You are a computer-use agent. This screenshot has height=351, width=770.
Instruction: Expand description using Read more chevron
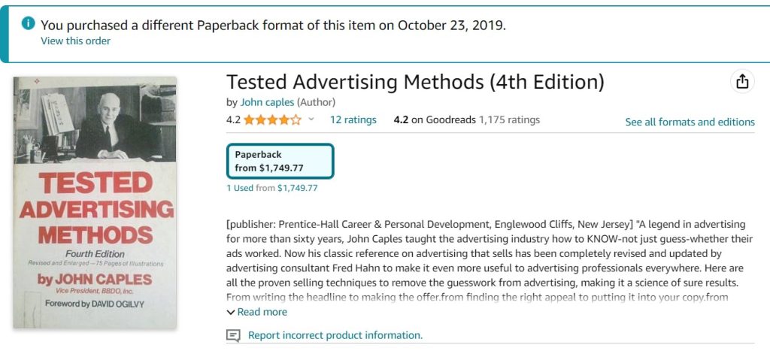(x=231, y=312)
